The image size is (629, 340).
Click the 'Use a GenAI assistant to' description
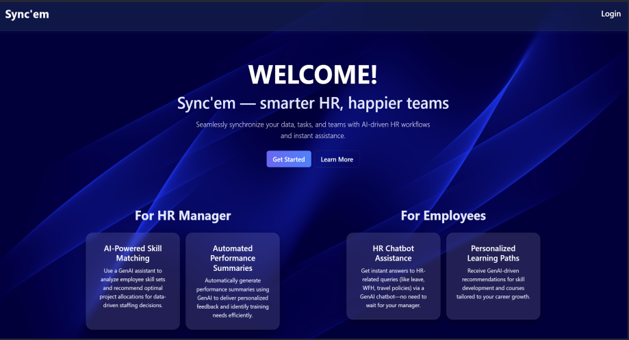[133, 288]
